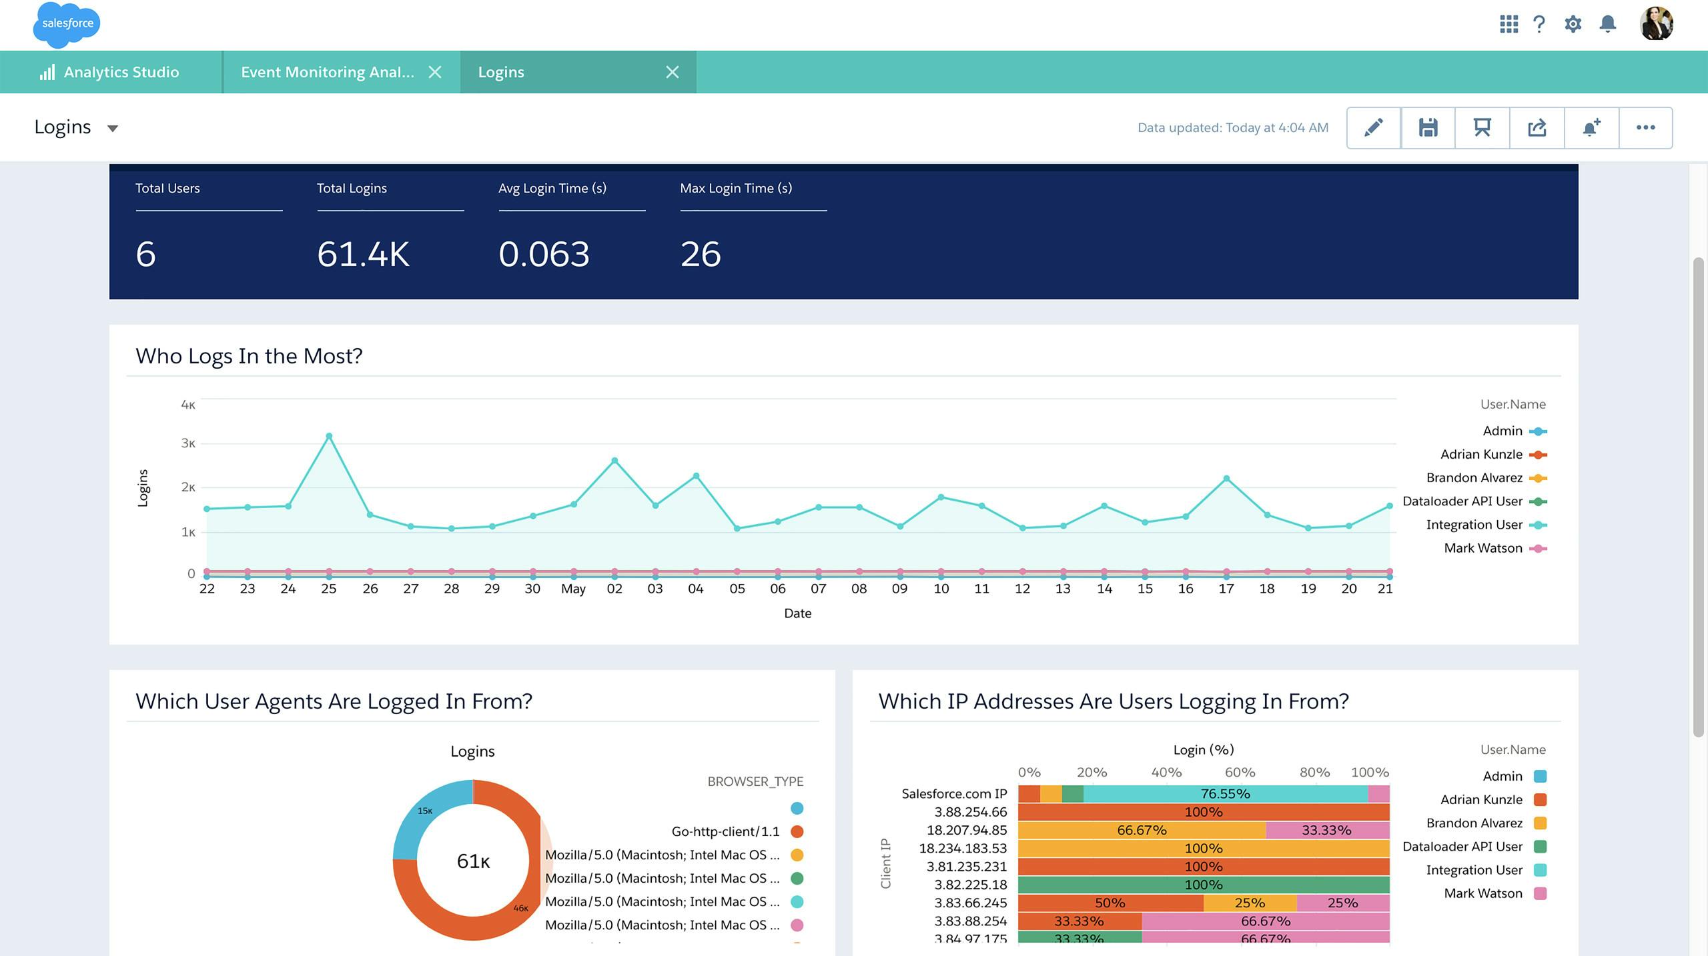Expand Event Monitoring Analytics tab
The image size is (1708, 956).
pos(328,71)
